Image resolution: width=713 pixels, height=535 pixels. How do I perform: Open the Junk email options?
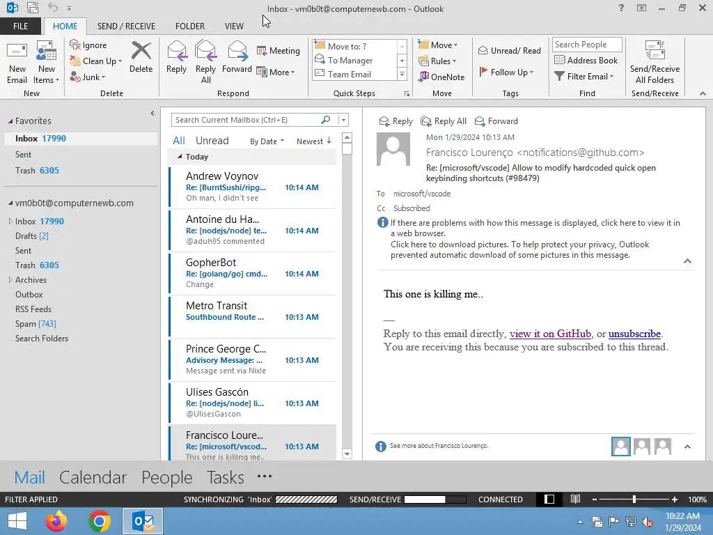click(88, 77)
